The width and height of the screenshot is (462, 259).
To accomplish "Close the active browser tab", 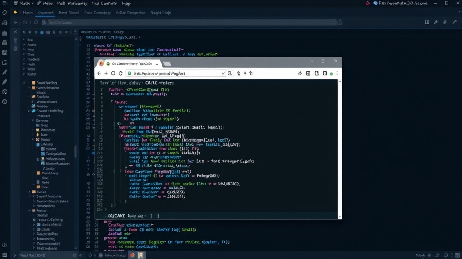I will tap(157, 64).
